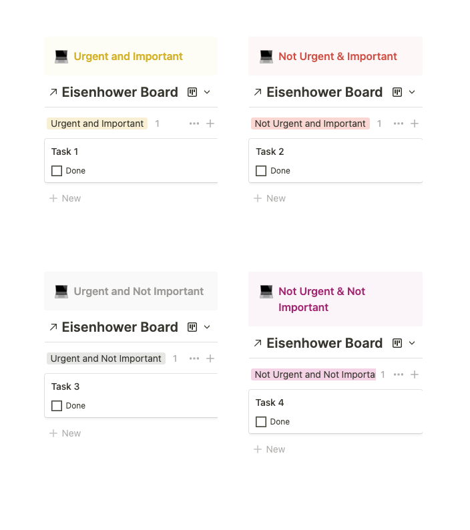Expand view chevron in Urgent and Not Important board
Viewport: 470px width, 530px height.
coord(207,327)
